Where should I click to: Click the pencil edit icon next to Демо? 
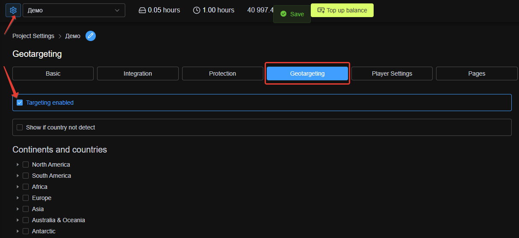(x=91, y=36)
